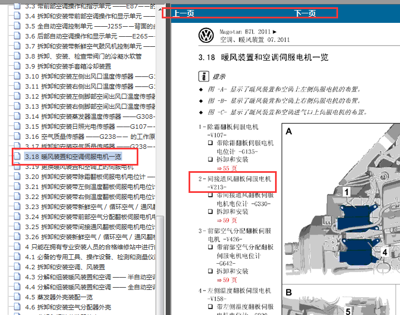Click text 1-除霜翻板伺服电机 -V107-
Viewport: 400px width, 315px height.
229,131
